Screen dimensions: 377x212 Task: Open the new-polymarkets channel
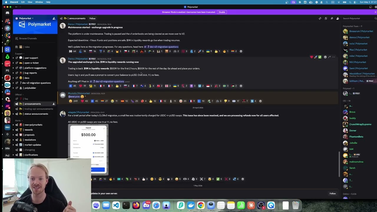33,125
